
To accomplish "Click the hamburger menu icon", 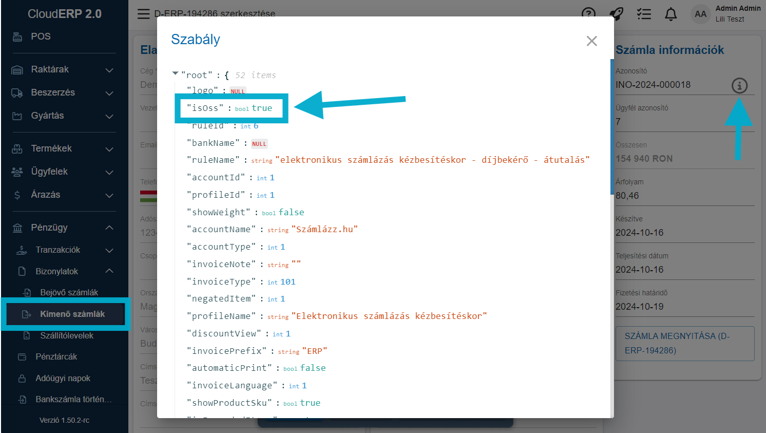I will pyautogui.click(x=144, y=14).
